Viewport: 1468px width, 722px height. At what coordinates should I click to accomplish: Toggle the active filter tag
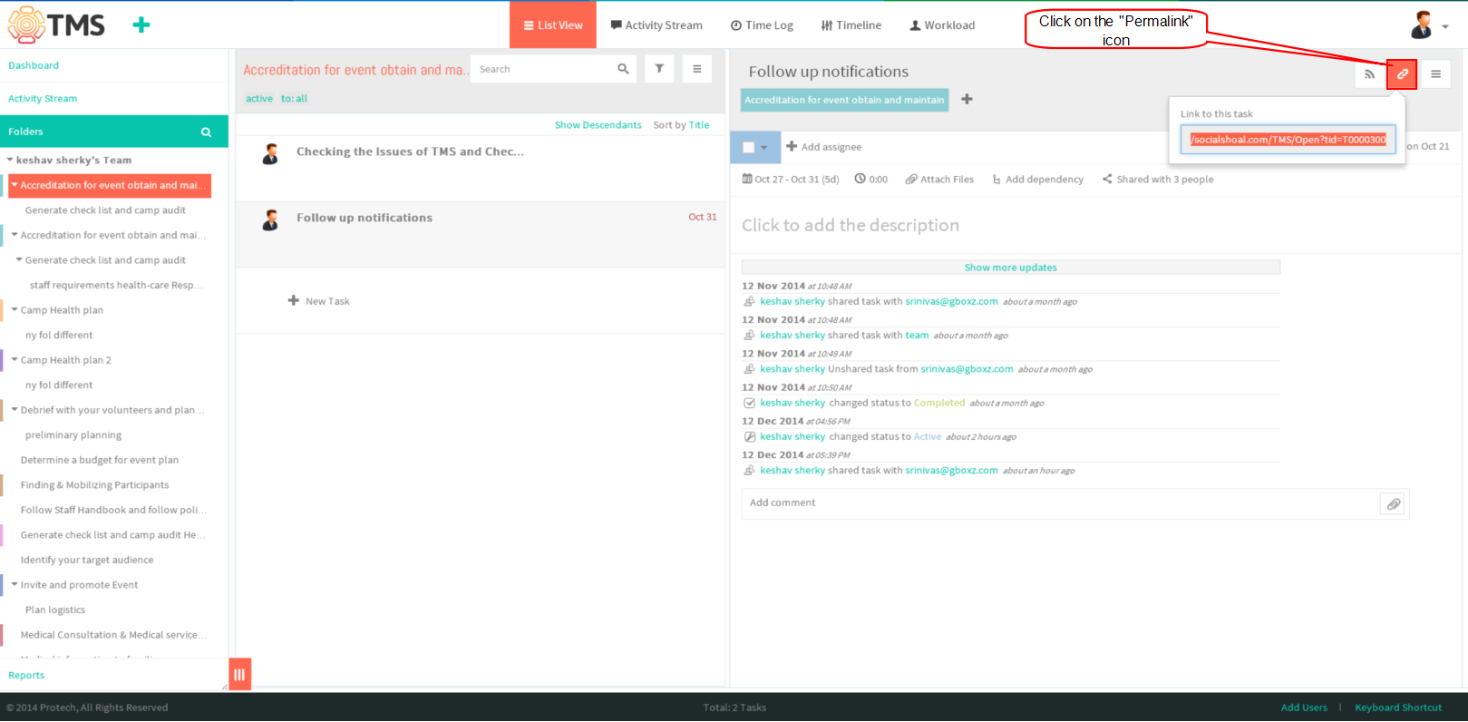(258, 99)
